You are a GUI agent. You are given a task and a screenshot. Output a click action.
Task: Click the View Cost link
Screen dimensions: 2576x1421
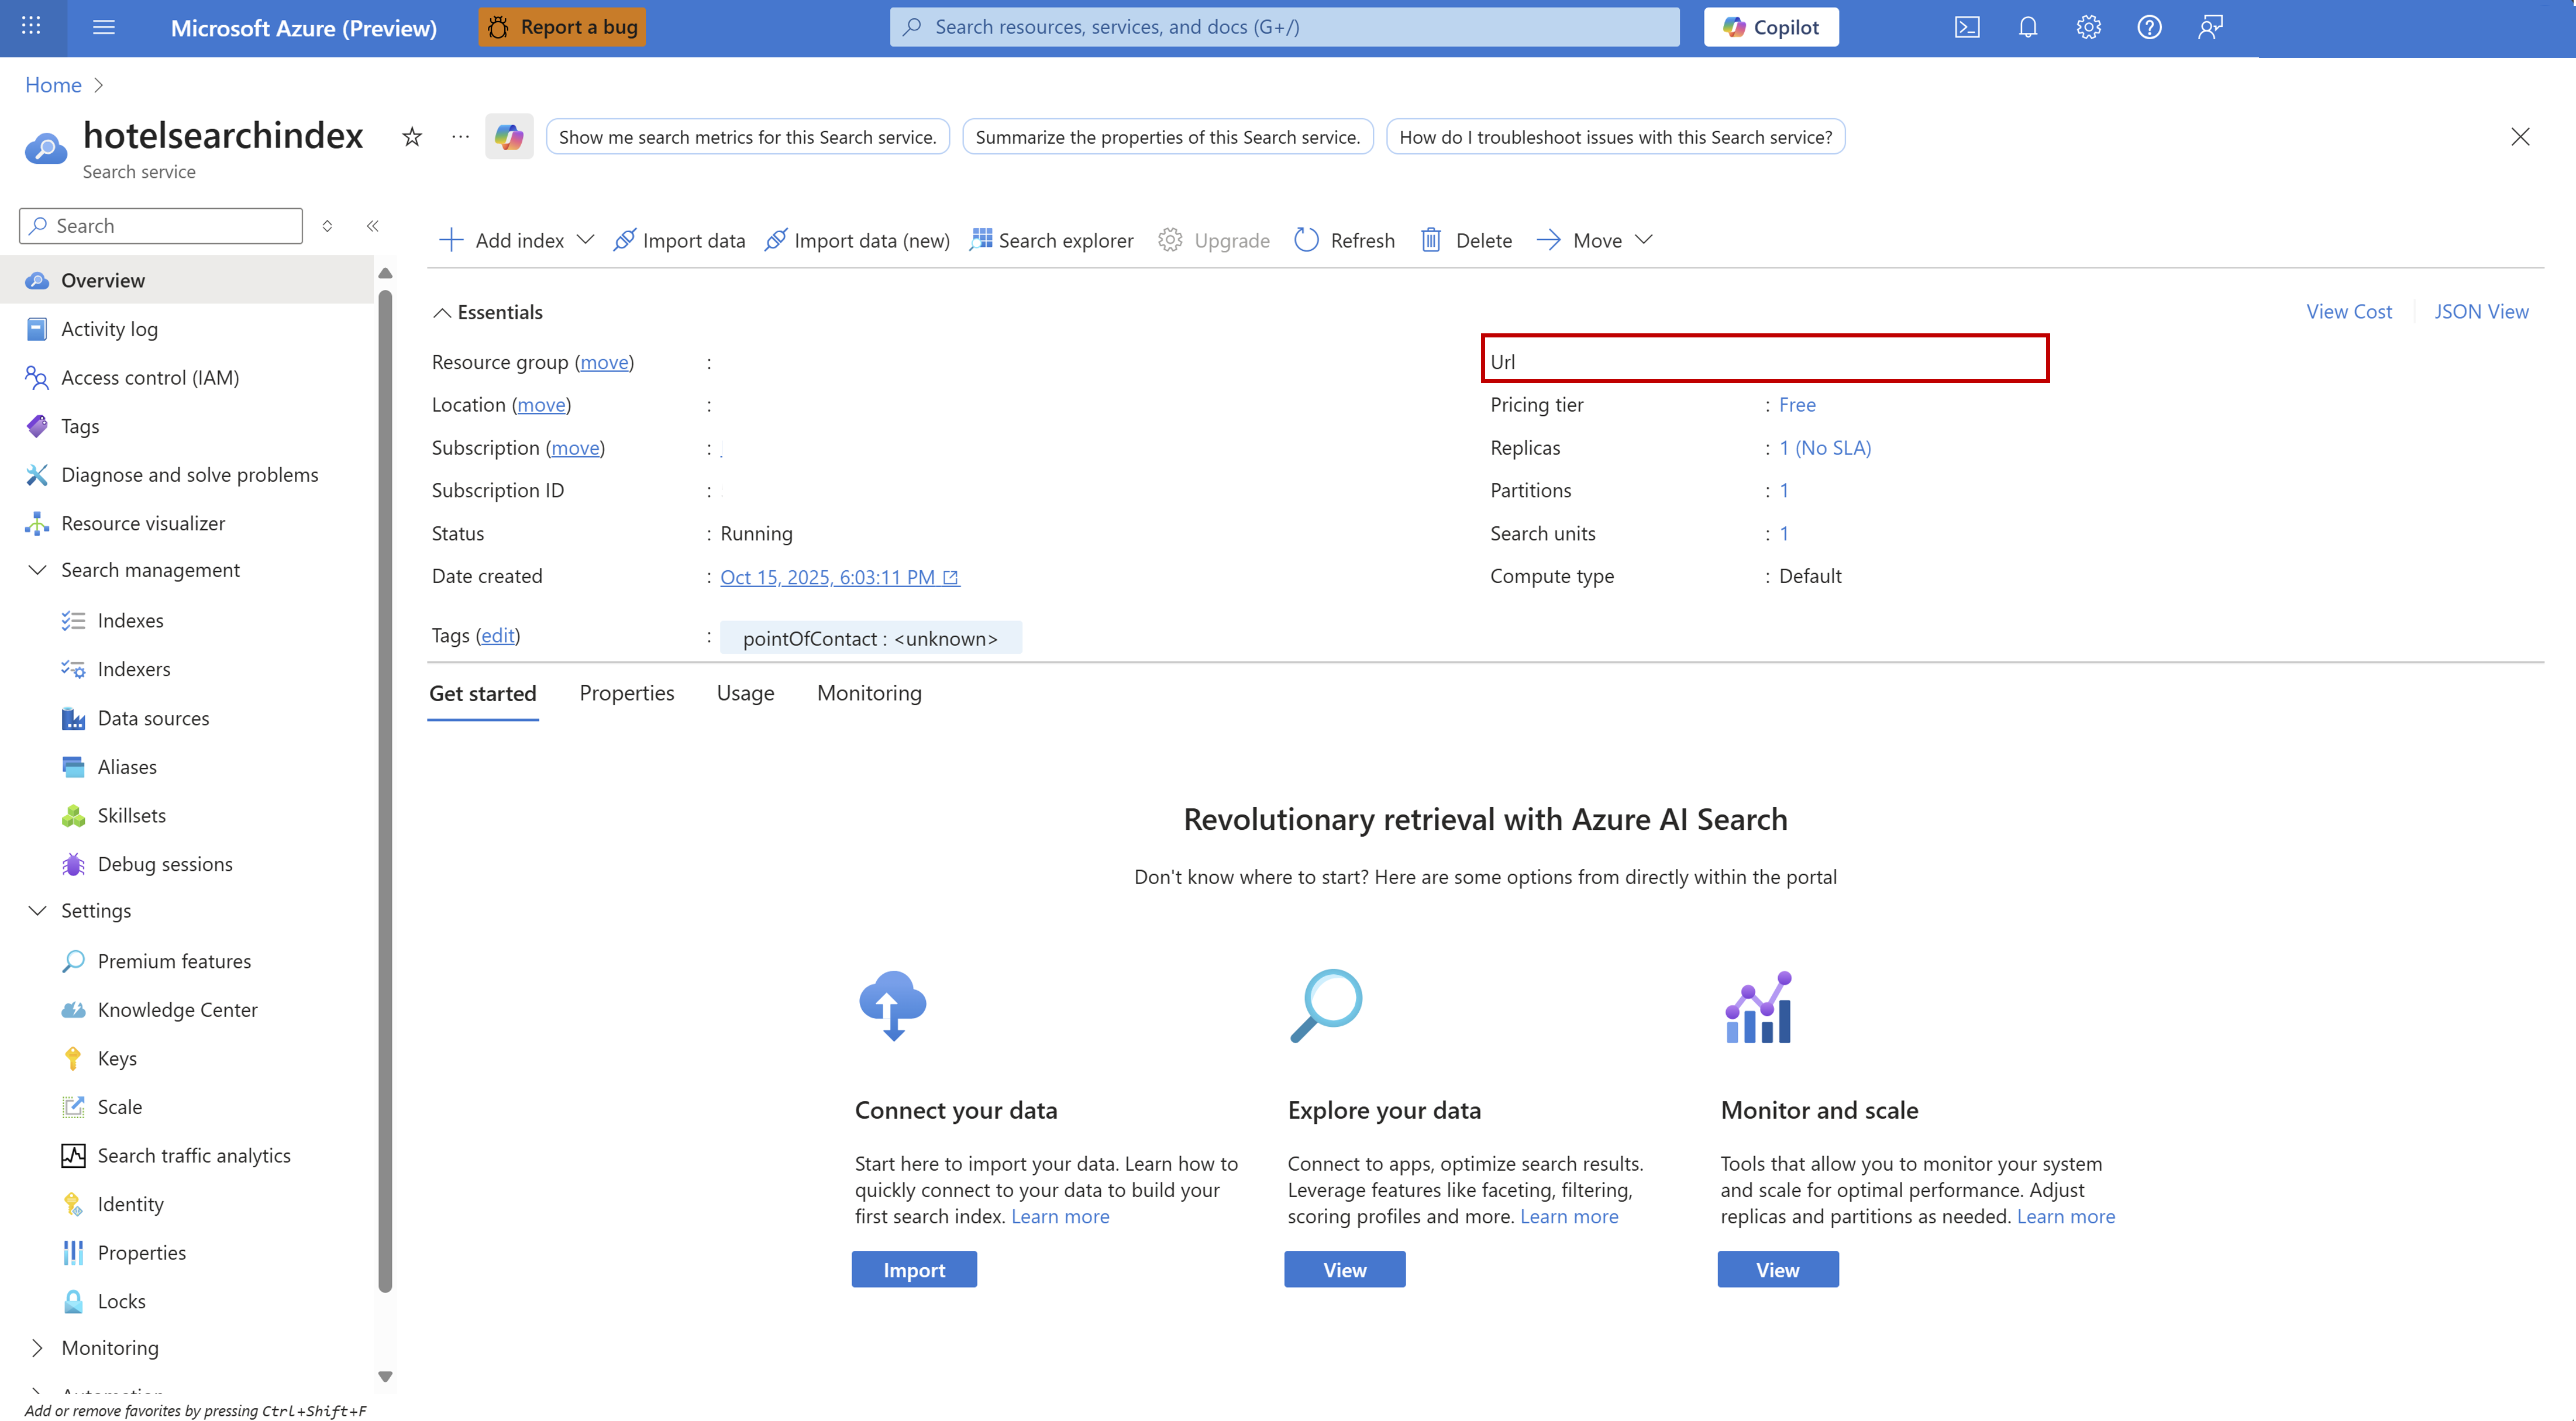pyautogui.click(x=2349, y=312)
